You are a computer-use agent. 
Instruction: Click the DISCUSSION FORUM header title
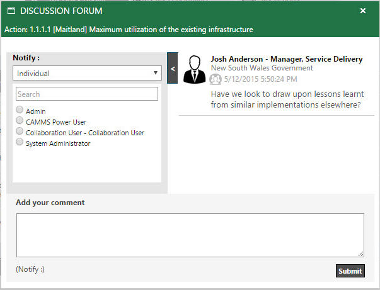(61, 11)
